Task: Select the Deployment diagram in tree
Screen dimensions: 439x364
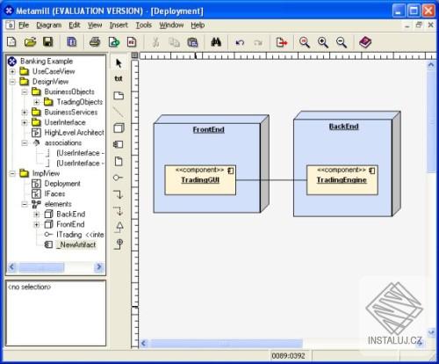Action: pyautogui.click(x=62, y=184)
